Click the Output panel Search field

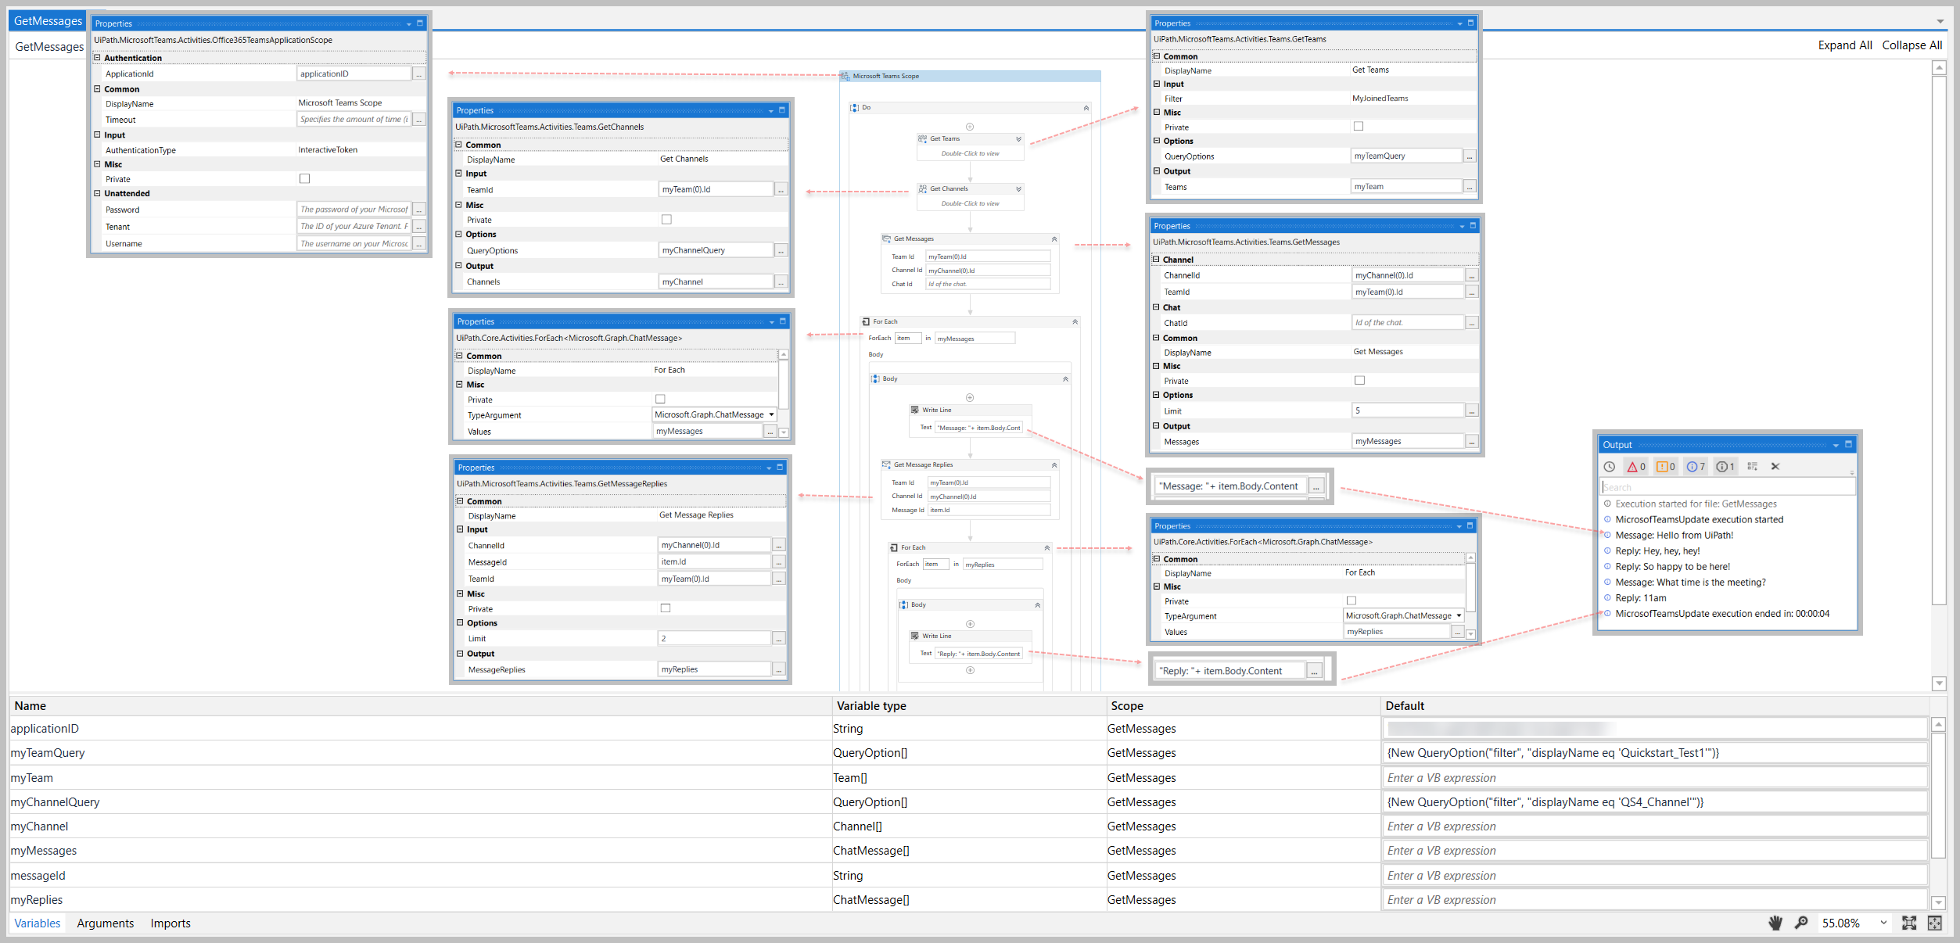(1728, 487)
